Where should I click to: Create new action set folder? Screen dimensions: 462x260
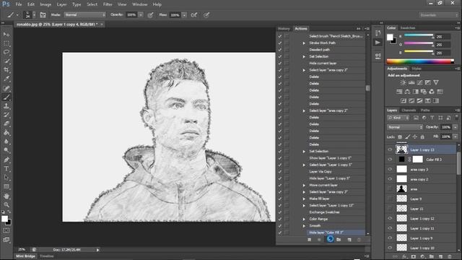339,240
